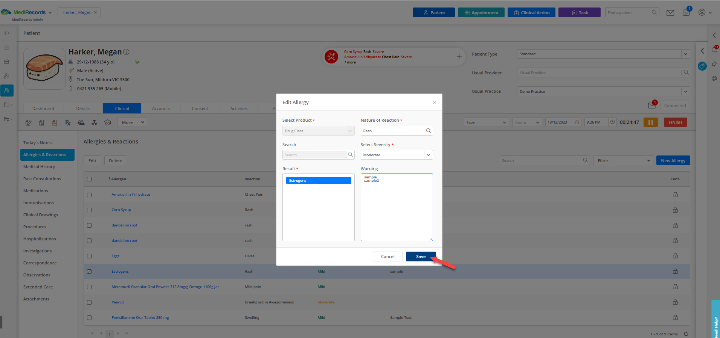Close the Harker, Megan patient tab
Image resolution: width=720 pixels, height=338 pixels.
point(95,12)
